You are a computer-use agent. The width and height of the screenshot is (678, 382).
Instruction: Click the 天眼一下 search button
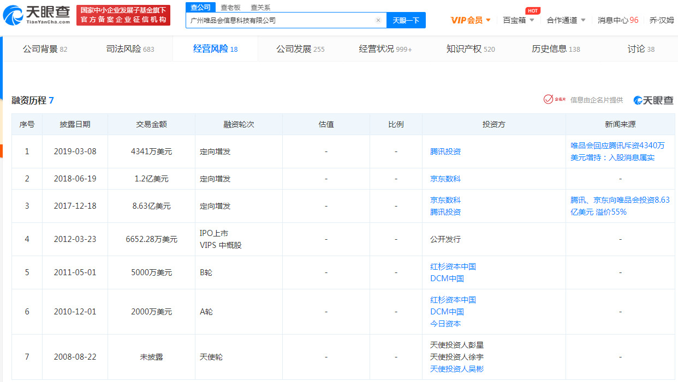click(406, 20)
